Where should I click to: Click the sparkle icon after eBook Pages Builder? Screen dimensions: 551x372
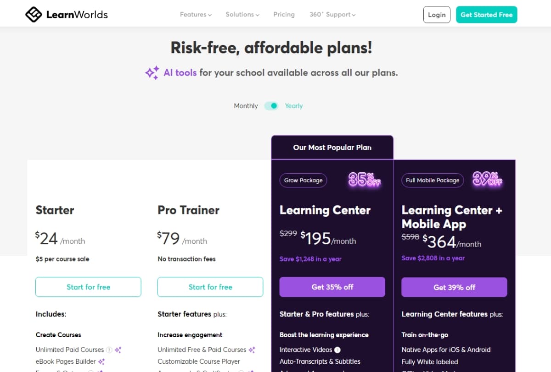[101, 361]
